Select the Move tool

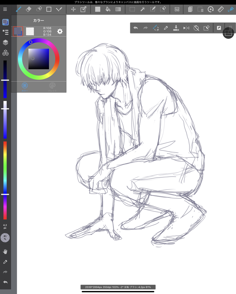coord(73,9)
